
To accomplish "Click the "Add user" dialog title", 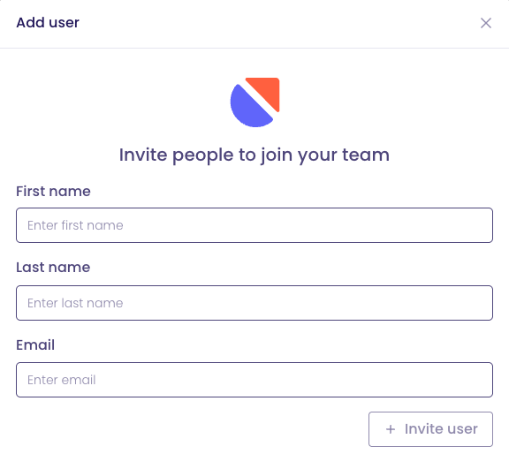I will tap(48, 23).
